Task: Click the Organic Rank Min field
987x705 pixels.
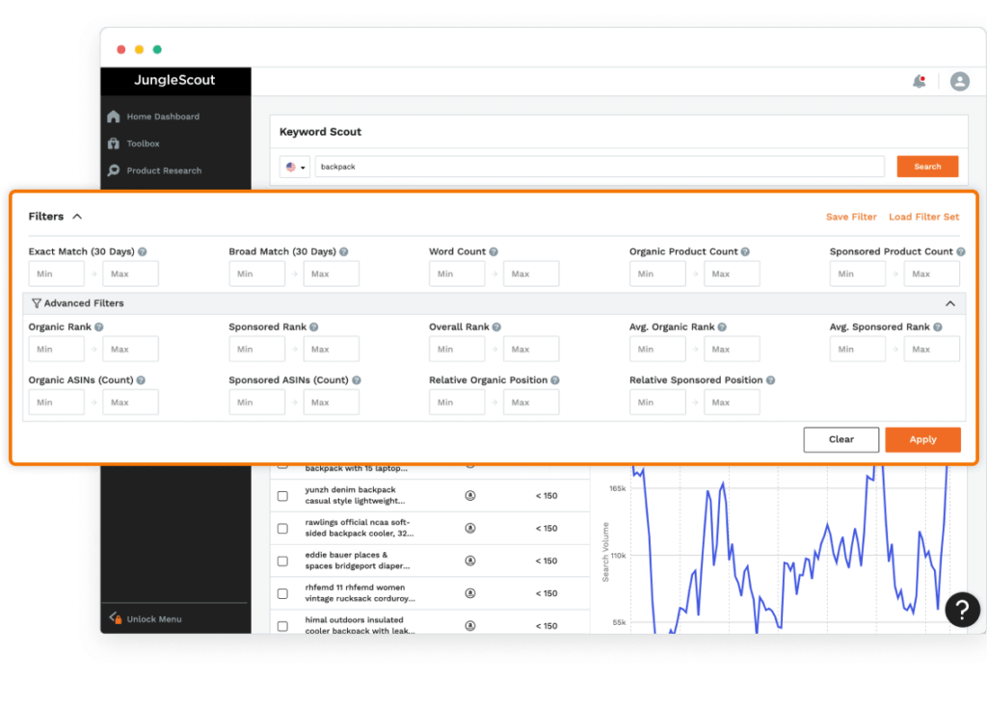Action: coord(56,349)
